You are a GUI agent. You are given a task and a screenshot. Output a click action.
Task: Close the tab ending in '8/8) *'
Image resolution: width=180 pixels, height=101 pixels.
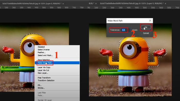click(96, 4)
